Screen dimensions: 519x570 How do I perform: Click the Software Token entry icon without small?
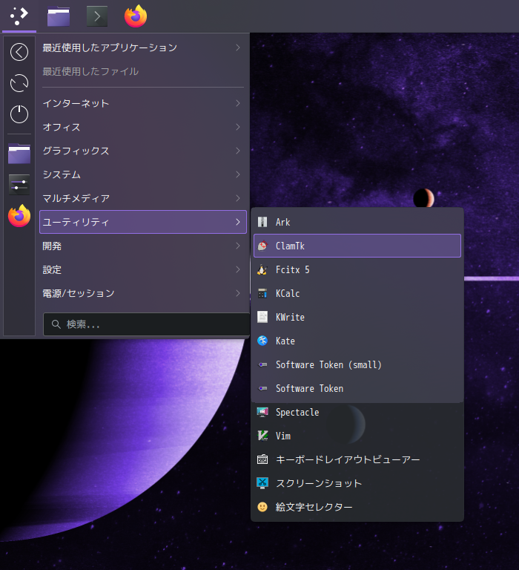pos(262,388)
